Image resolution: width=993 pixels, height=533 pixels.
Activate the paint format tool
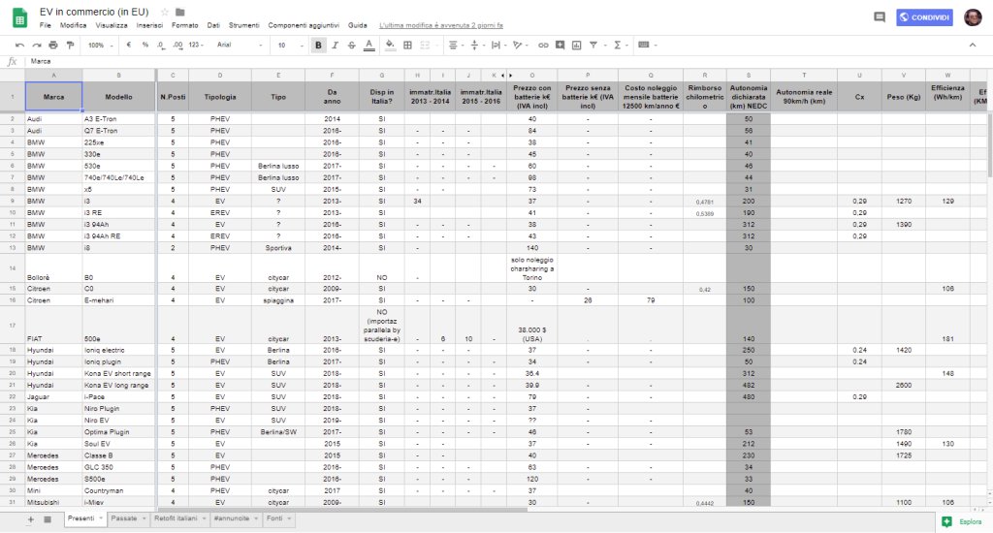(70, 45)
